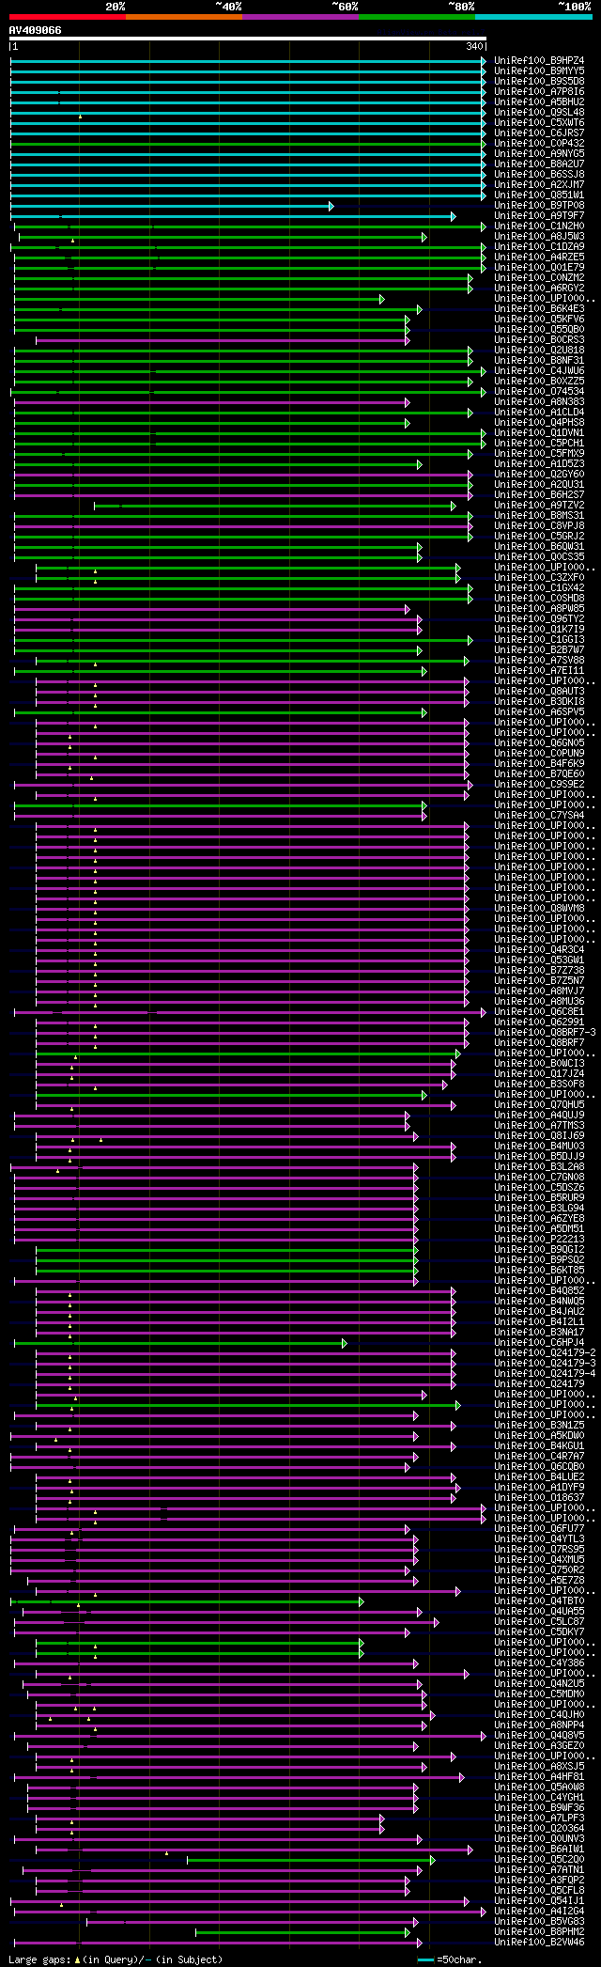The image size is (601, 1967).
Task: Click the green arrowhead of UniRef100_Q5C2Q0 alignment
Action: click(x=432, y=1860)
